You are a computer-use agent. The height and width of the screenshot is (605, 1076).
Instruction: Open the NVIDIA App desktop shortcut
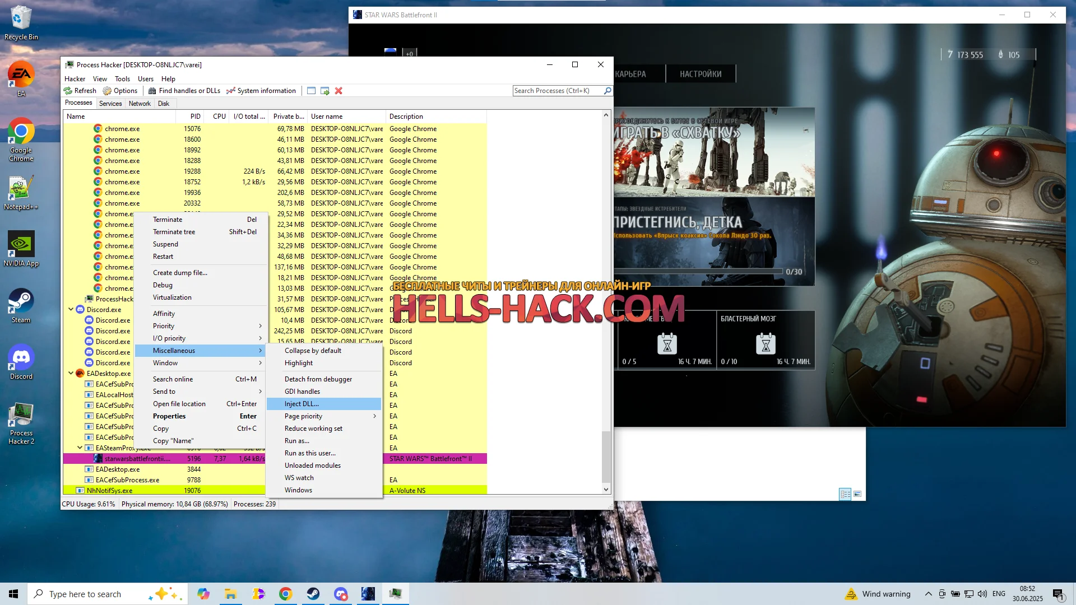point(21,249)
